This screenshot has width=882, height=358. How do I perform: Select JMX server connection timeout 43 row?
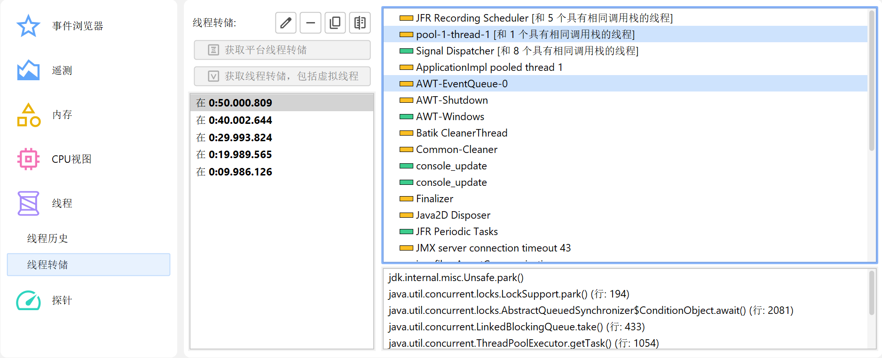click(626, 248)
